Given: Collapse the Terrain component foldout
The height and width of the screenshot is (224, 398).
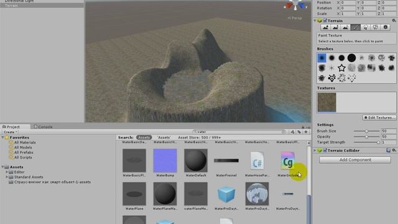Looking at the screenshot, I should point(315,21).
